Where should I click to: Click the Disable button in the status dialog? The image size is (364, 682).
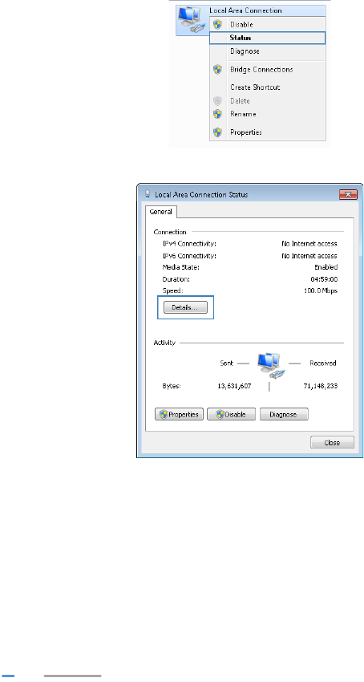[231, 414]
